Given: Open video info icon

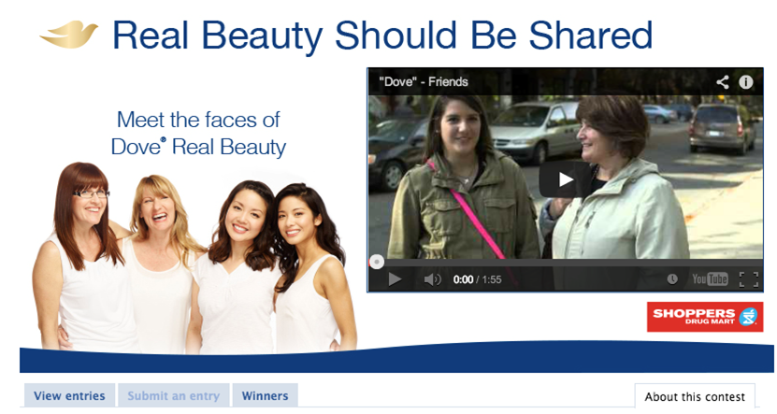Looking at the screenshot, I should [746, 81].
